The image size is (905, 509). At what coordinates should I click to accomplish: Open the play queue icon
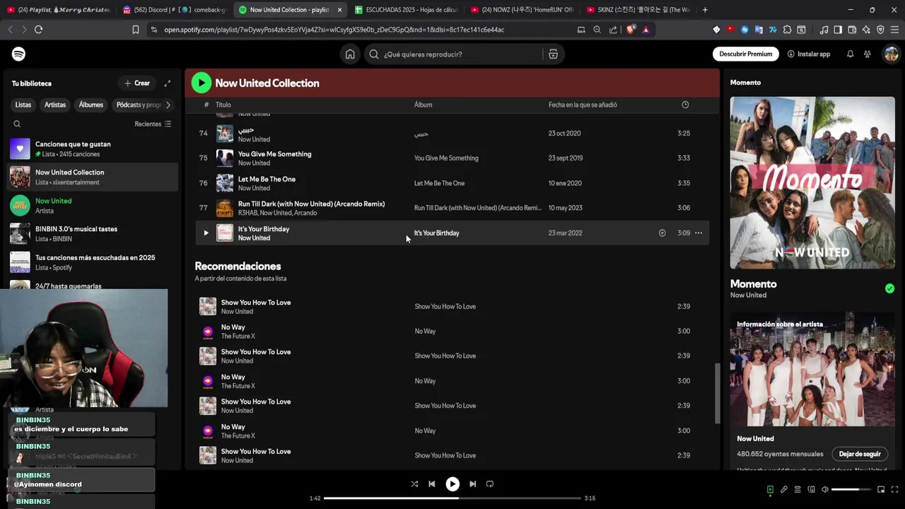point(798,489)
